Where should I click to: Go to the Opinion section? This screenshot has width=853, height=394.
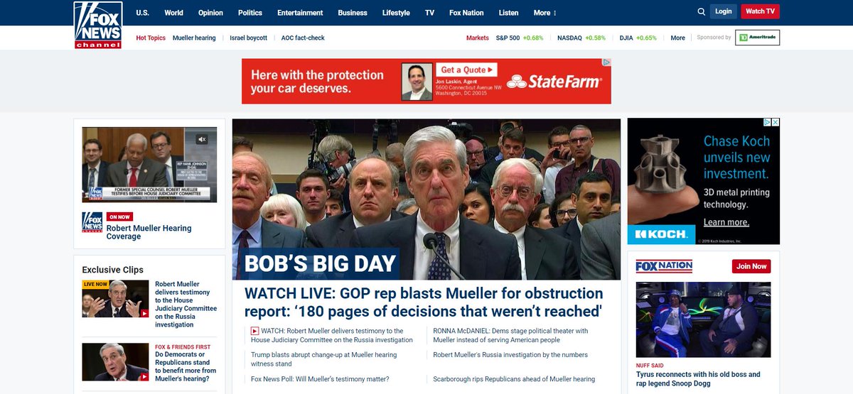[x=210, y=13]
